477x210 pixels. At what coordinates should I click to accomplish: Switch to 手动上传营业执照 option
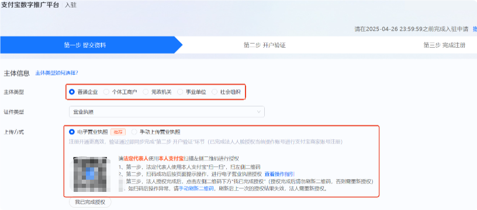156,132
